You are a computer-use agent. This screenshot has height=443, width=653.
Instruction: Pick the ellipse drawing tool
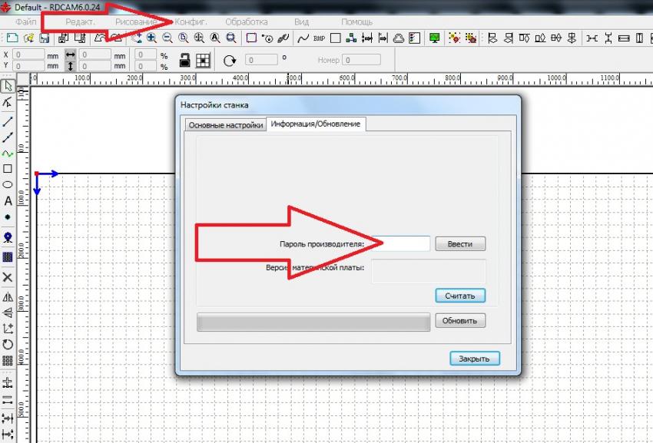click(8, 185)
